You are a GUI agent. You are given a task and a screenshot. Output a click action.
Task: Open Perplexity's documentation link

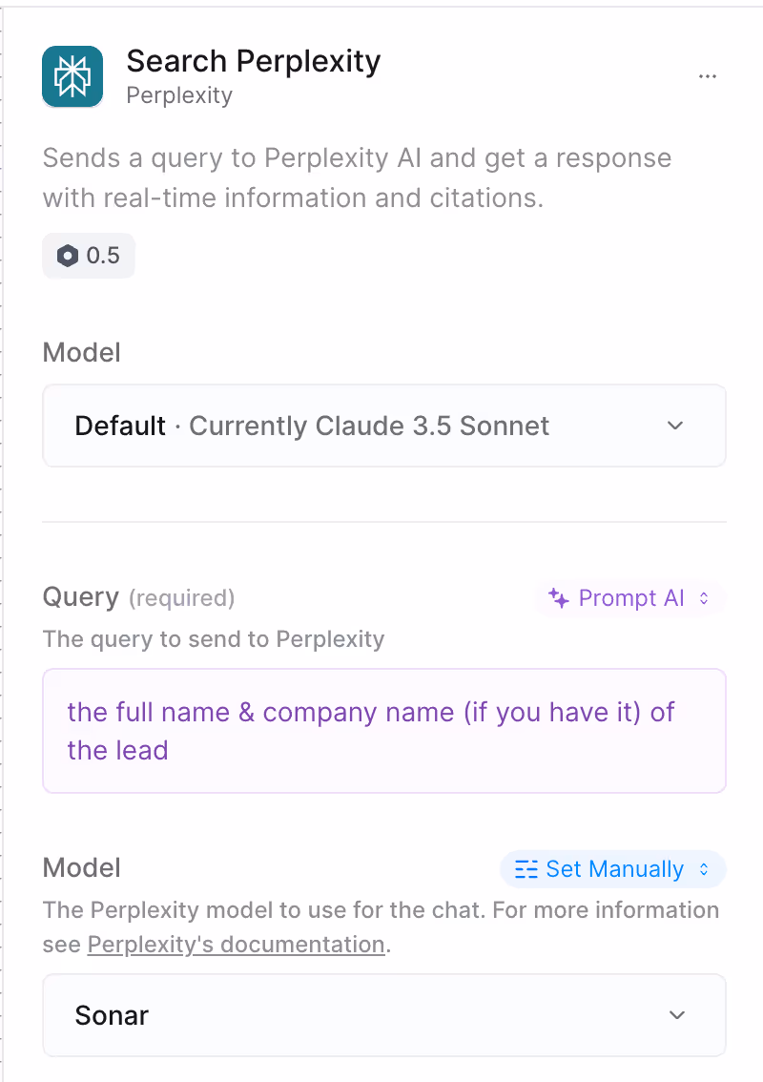[236, 944]
